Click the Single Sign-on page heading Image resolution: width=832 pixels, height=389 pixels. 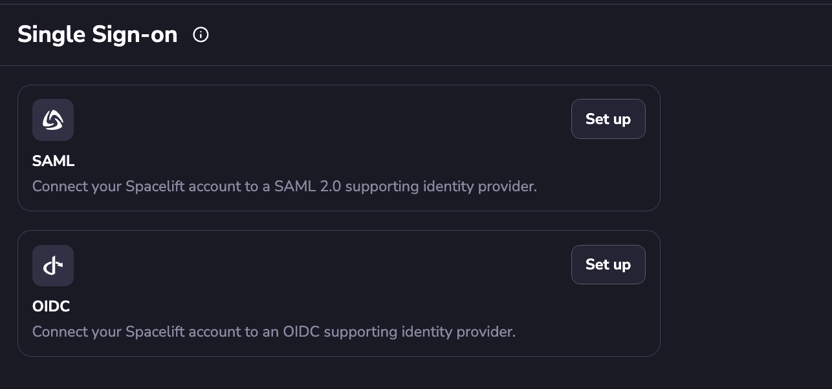[x=98, y=35]
